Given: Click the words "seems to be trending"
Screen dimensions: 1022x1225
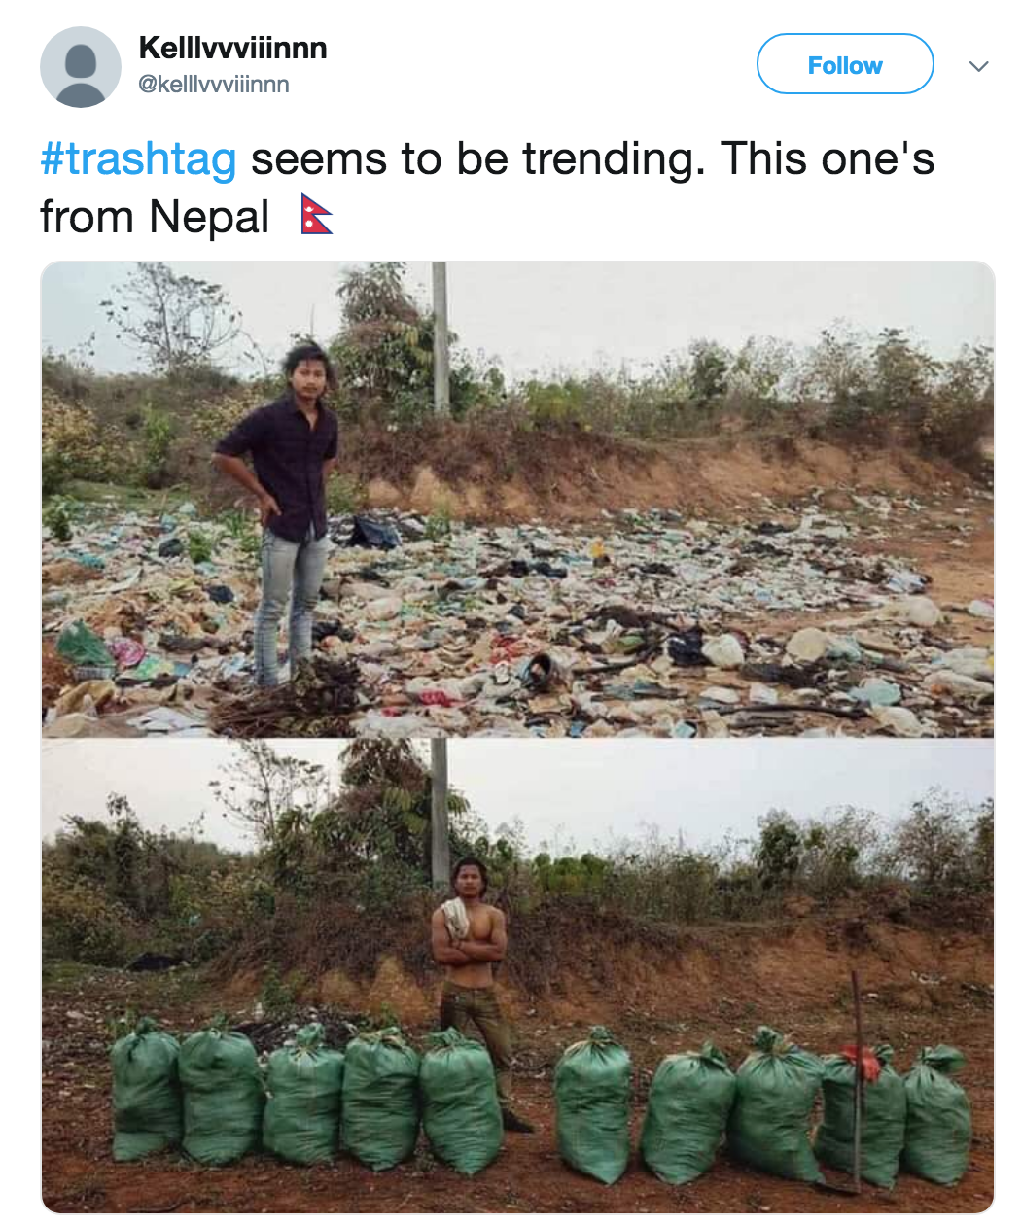Looking at the screenshot, I should [x=478, y=159].
